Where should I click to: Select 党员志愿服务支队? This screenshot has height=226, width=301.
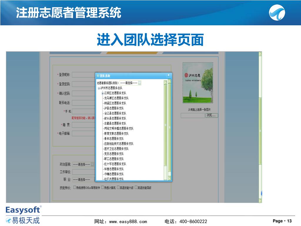point(114,154)
